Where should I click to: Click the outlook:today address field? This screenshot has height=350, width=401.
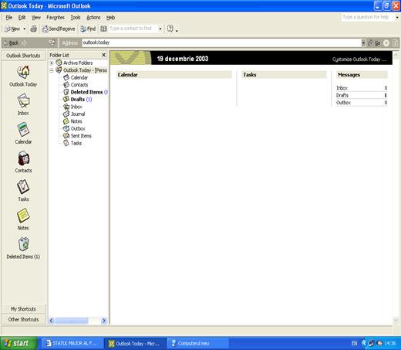(221, 42)
